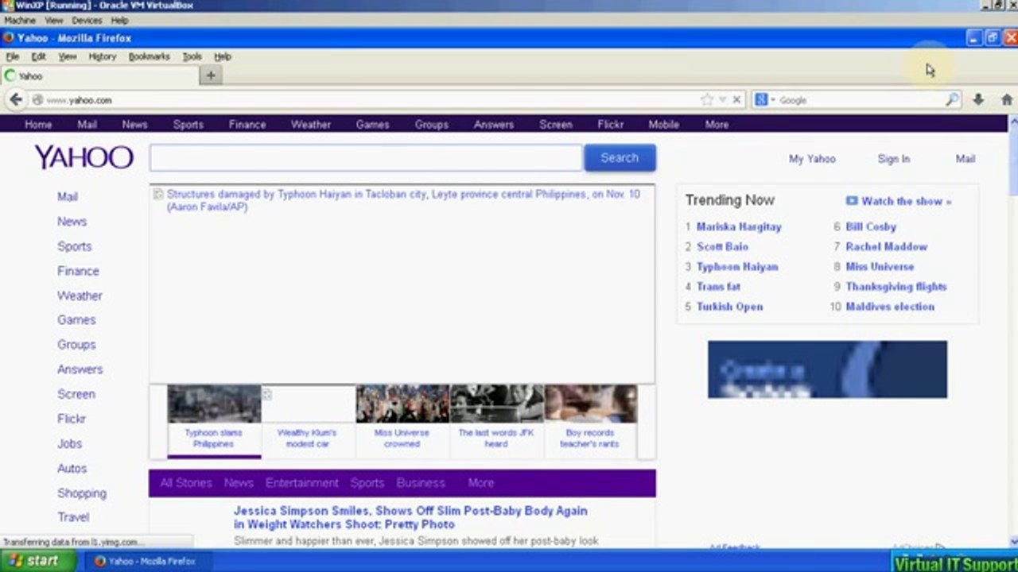This screenshot has width=1018, height=572.
Task: Click inside the Yahoo search text field
Action: 366,158
